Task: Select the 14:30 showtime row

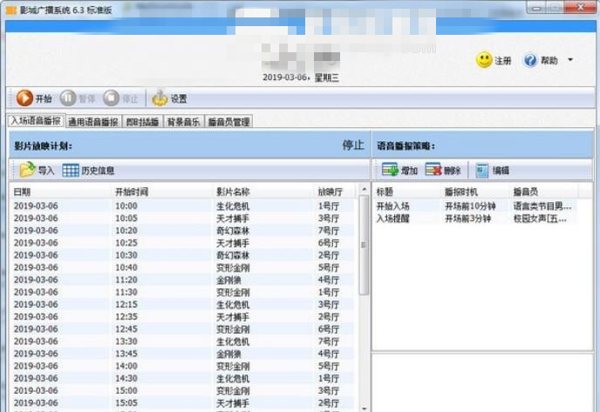Action: point(183,378)
